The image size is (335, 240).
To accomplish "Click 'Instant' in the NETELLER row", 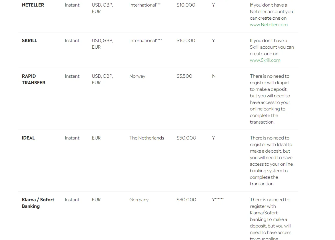I will point(72,5).
